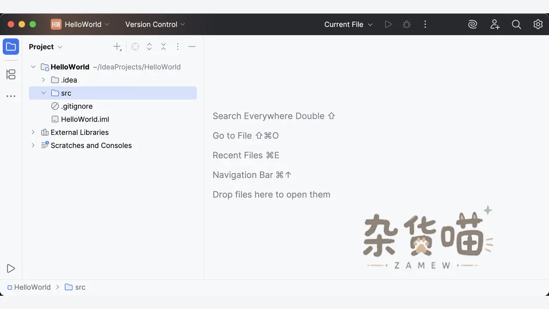Click the Debug bug icon in toolbar
Image resolution: width=549 pixels, height=309 pixels.
407,24
